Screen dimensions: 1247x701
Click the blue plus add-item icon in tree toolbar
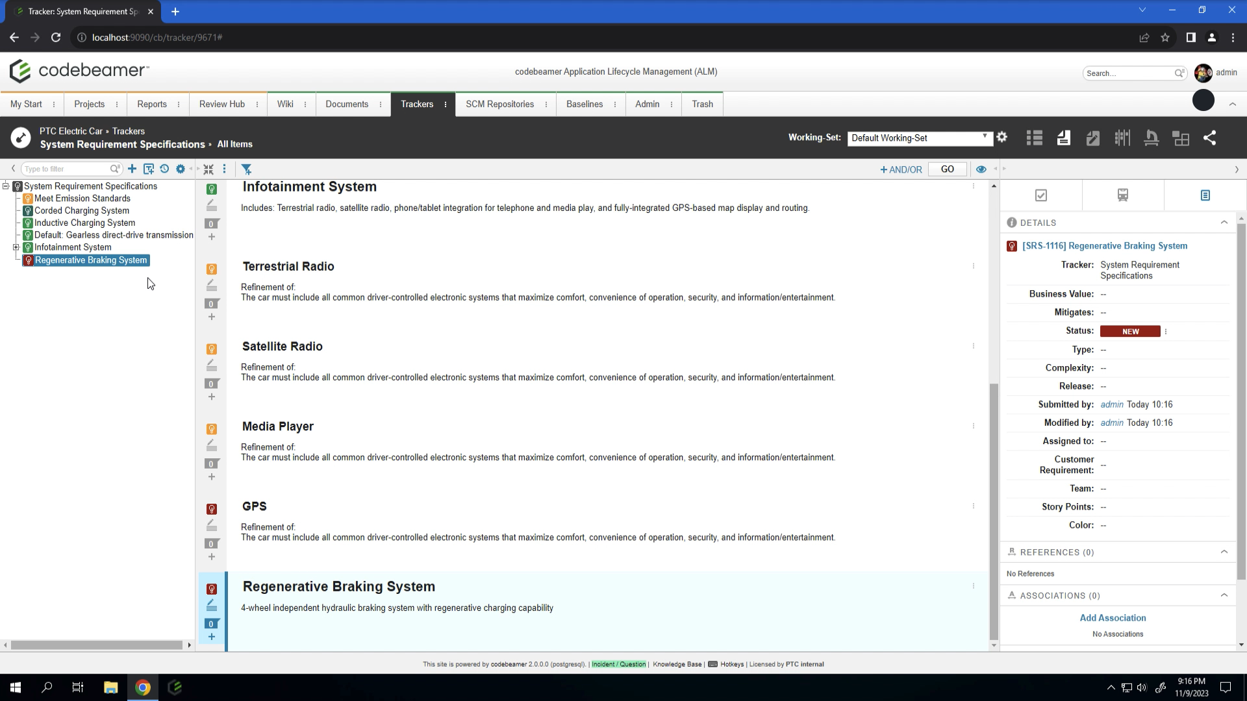[x=132, y=169]
